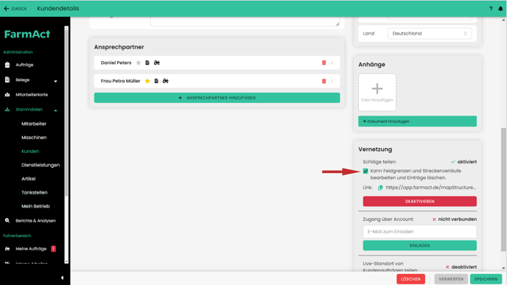Open Dienstleistungen in the sidebar
507x285 pixels.
[41, 165]
